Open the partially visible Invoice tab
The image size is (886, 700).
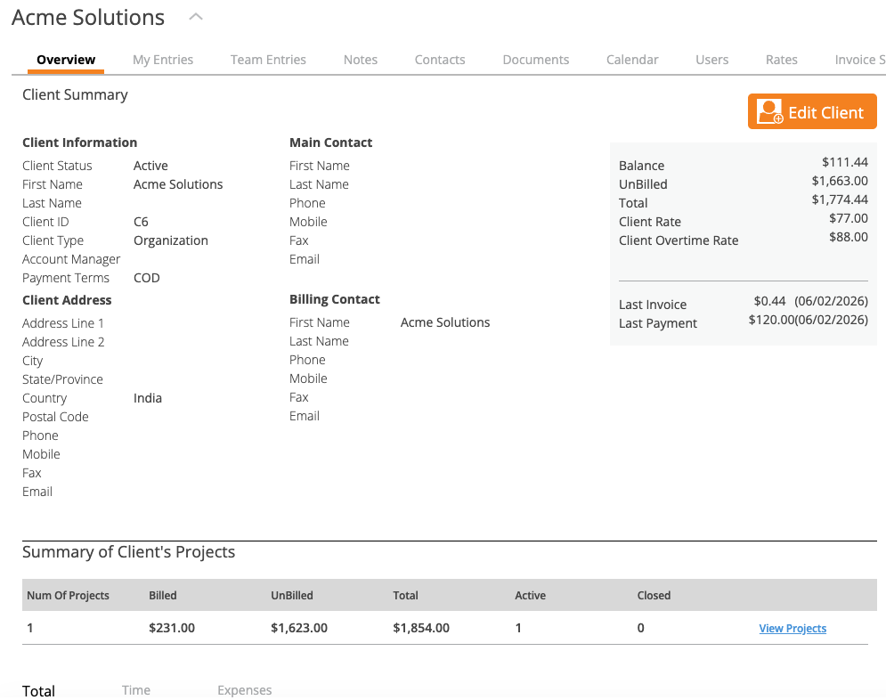pyautogui.click(x=859, y=60)
